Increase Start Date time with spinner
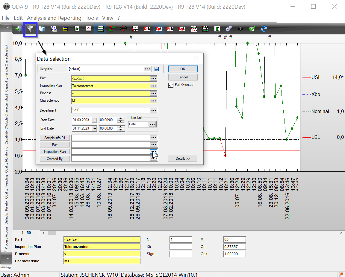Screen dimensions: 345x277 coord(121,118)
